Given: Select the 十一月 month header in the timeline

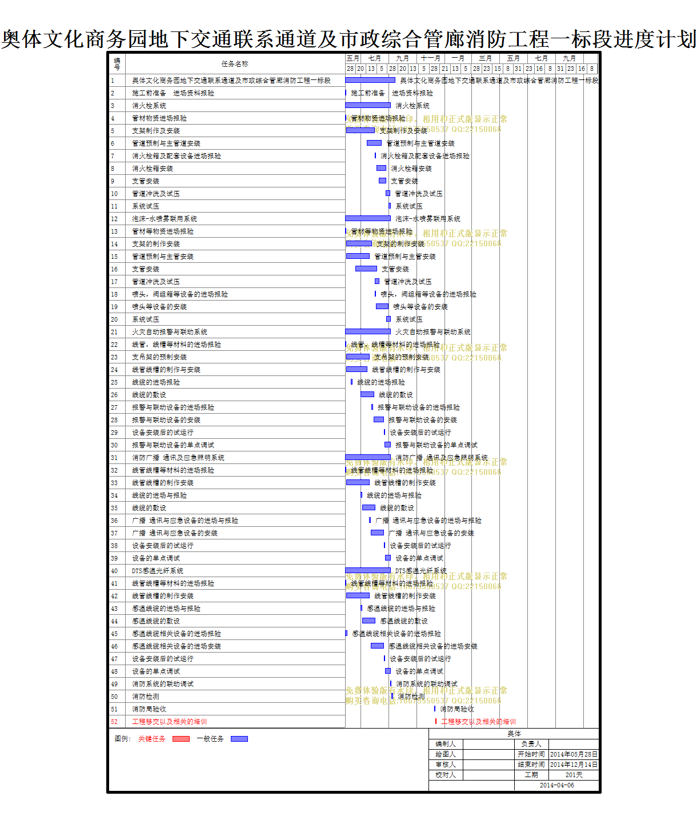Looking at the screenshot, I should coord(431,58).
